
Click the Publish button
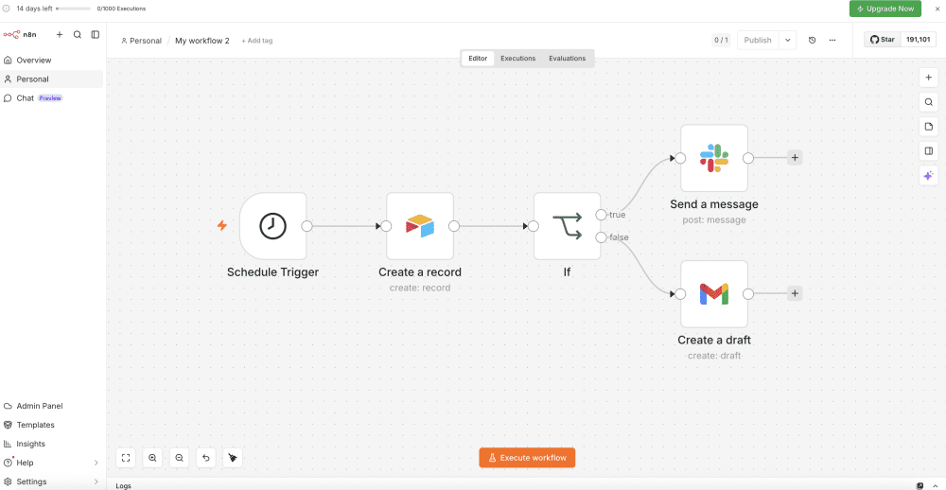click(x=758, y=41)
